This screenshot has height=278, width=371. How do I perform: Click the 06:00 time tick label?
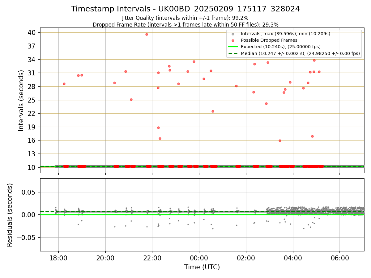pyautogui.click(x=340, y=258)
